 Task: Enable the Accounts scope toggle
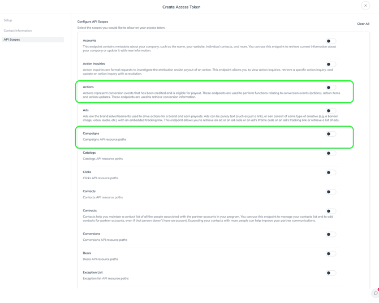click(x=331, y=41)
